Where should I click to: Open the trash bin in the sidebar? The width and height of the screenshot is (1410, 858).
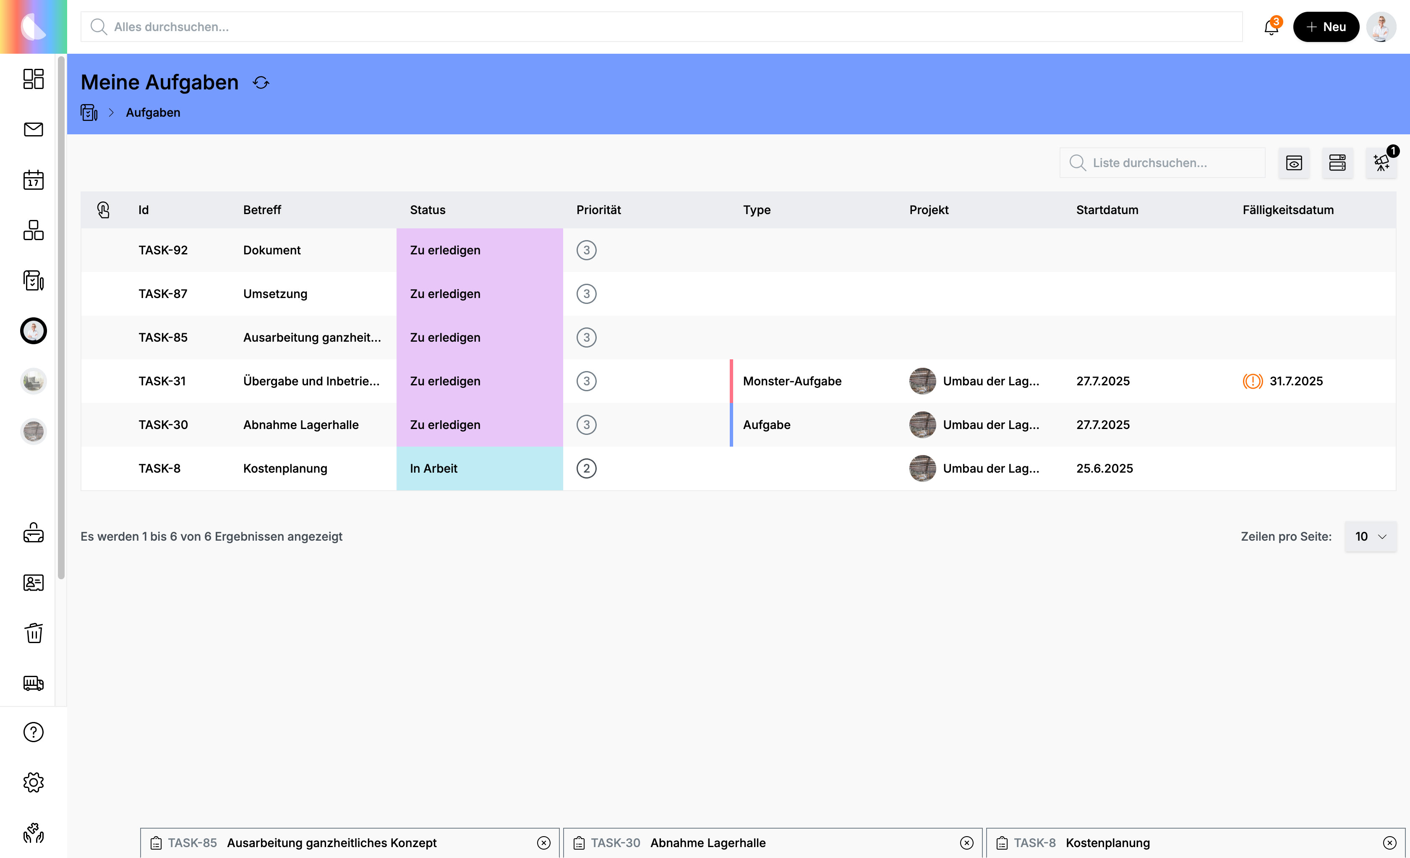pos(33,633)
